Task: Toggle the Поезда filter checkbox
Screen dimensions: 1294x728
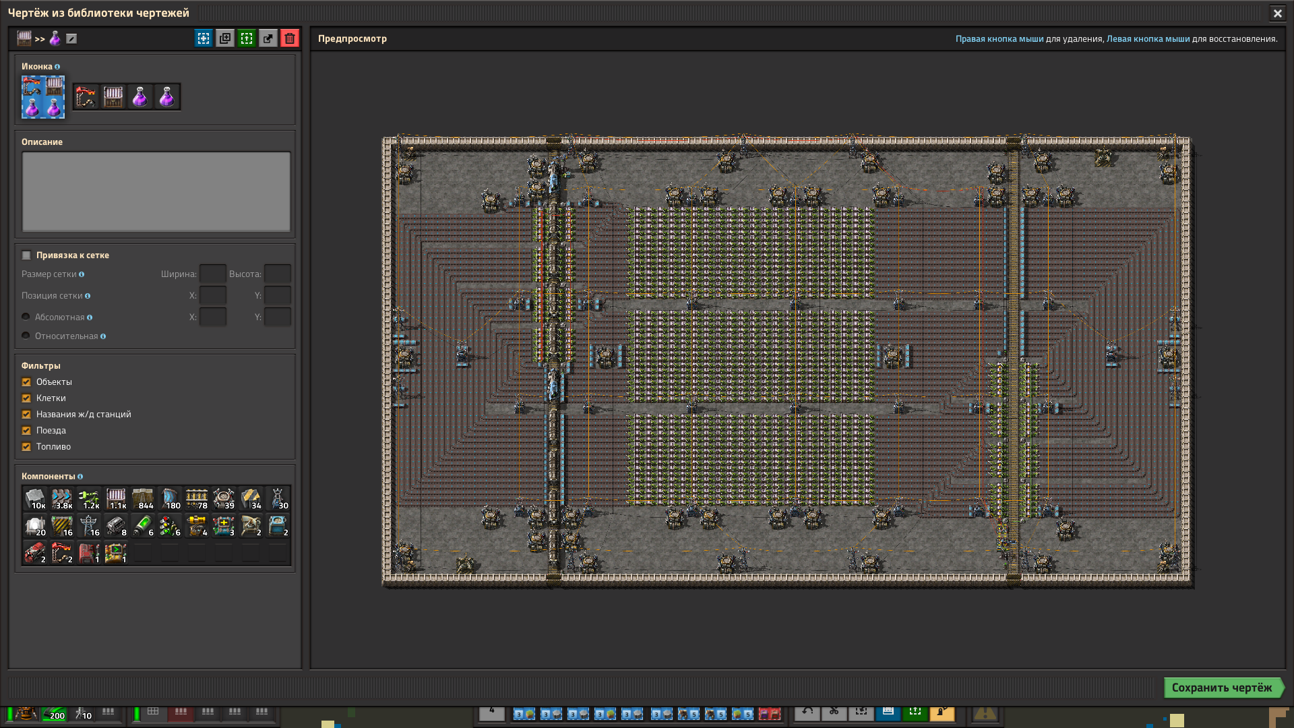Action: [26, 431]
